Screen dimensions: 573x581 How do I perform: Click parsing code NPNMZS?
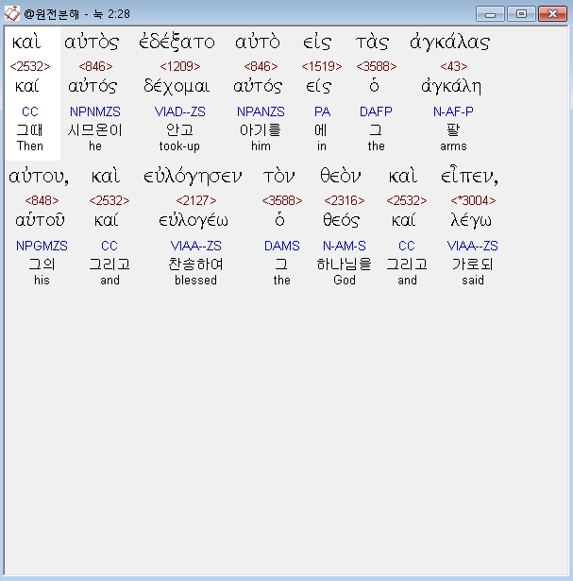tap(95, 111)
